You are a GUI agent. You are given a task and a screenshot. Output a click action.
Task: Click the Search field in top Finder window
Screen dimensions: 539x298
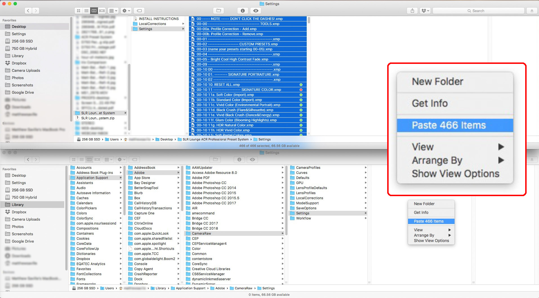[478, 11]
